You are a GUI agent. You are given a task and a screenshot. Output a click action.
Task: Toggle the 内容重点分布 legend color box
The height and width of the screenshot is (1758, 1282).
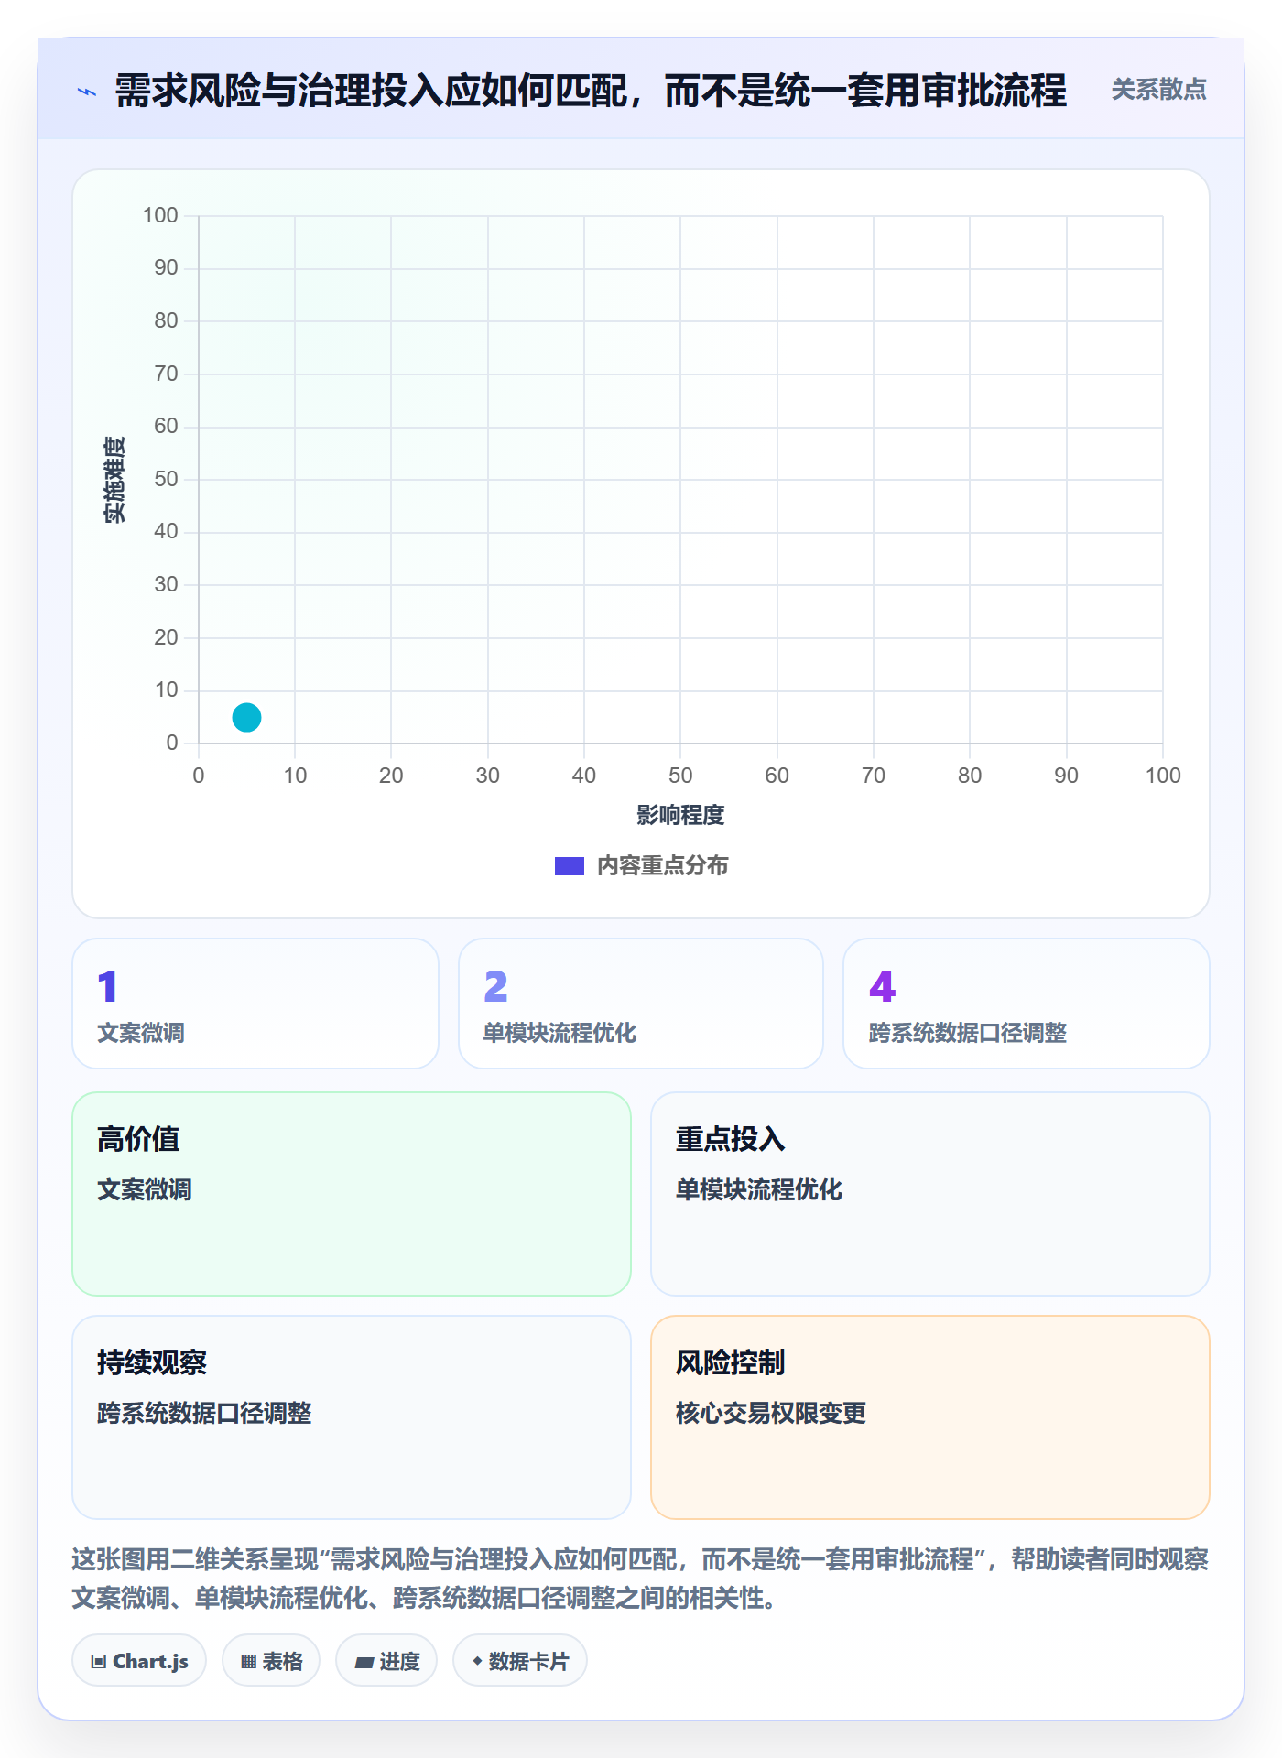(569, 865)
